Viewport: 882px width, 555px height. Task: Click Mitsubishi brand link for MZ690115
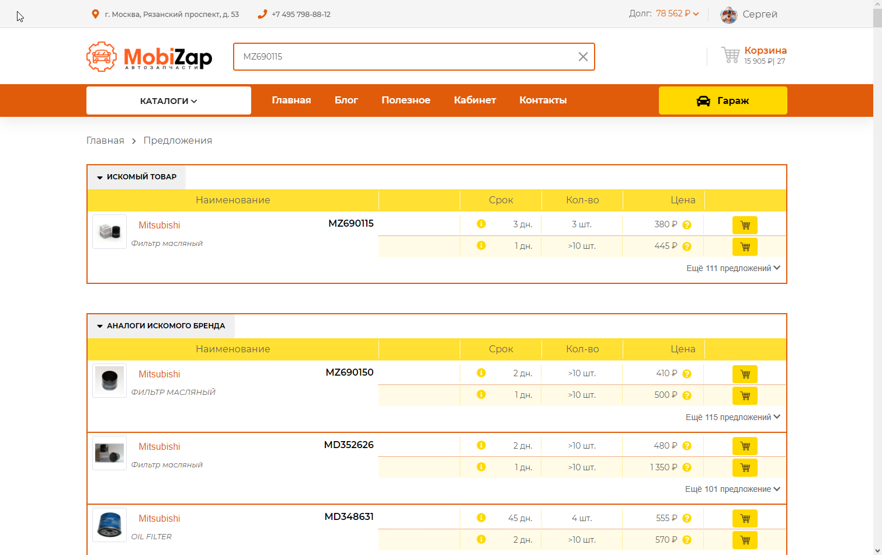coord(159,226)
